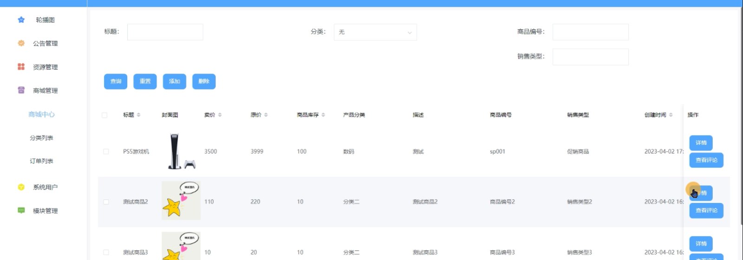This screenshot has height=260, width=743.
Task: Tick the select-all checkbox in table header
Action: point(104,115)
